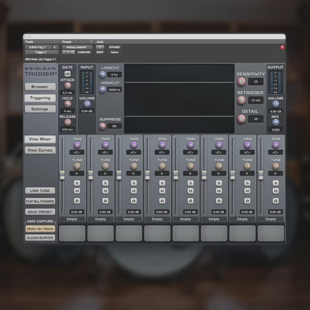Click FLIP ALL PHASES
Viewport: 310px width, 310px height.
40,201
